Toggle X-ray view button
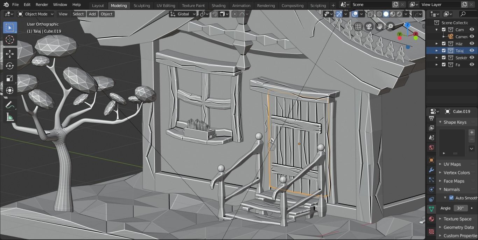The height and width of the screenshot is (240, 478). pos(370,14)
